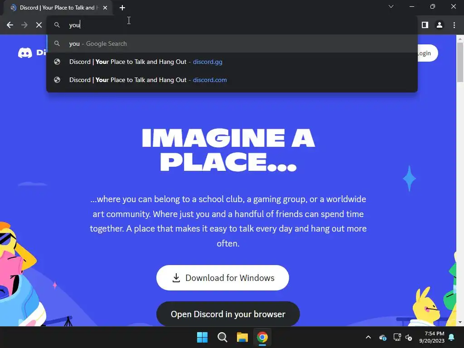
Task: Select the Discord tab
Action: pos(58,8)
